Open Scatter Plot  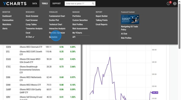[54, 20]
